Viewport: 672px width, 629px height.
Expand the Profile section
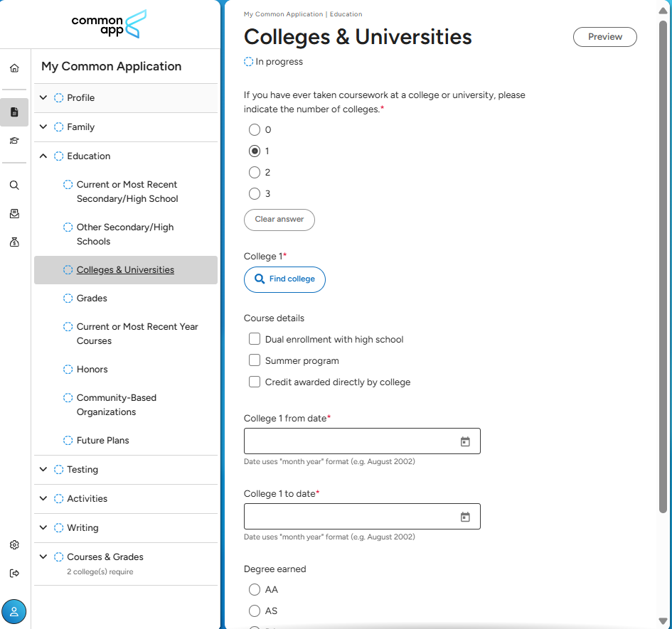[x=43, y=98]
